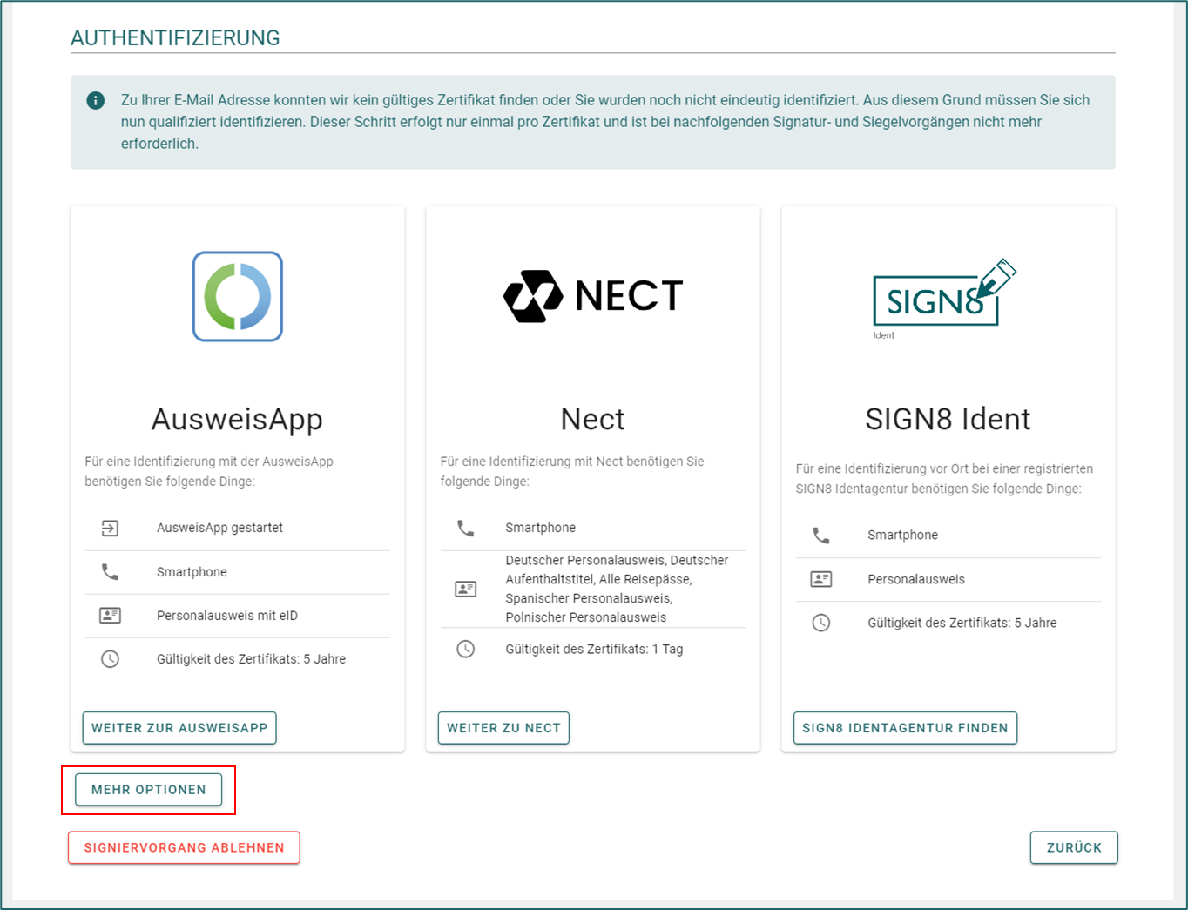Proceed via Weiter zu Nect button

coord(503,728)
